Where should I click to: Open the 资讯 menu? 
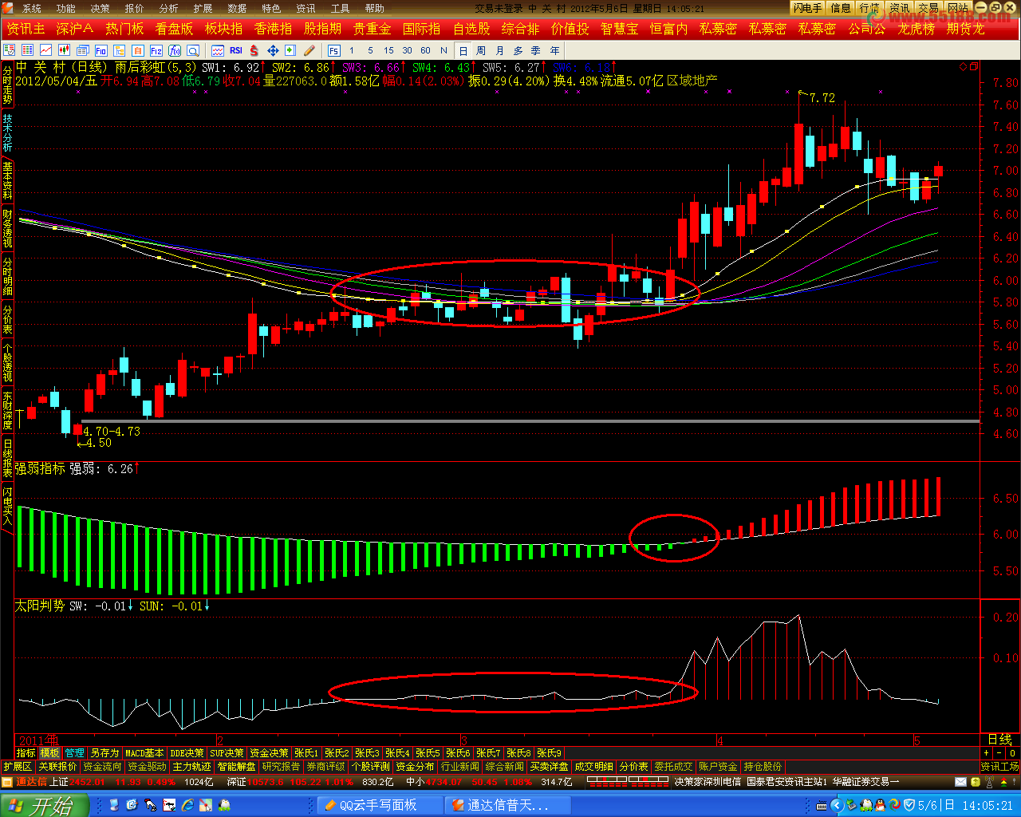coord(306,9)
